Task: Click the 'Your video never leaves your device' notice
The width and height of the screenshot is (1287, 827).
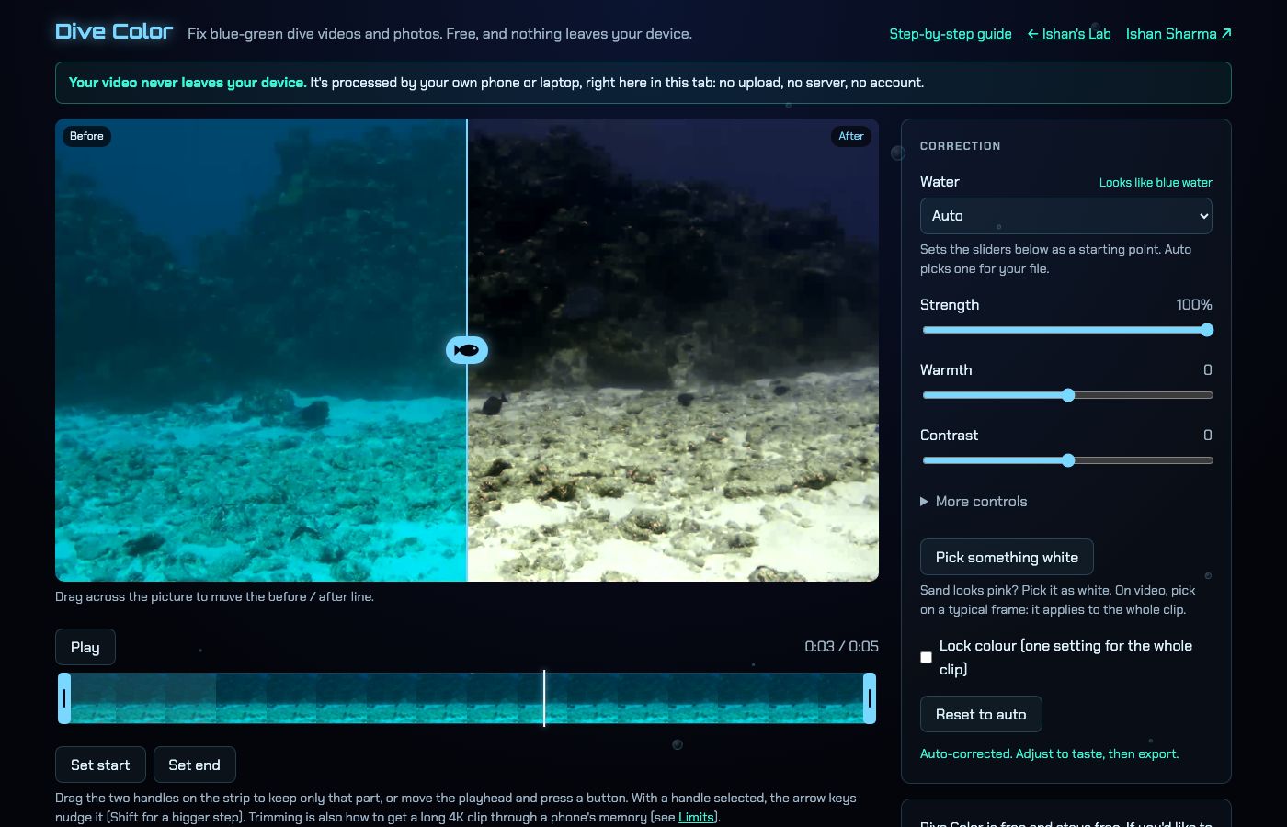Action: pos(643,83)
